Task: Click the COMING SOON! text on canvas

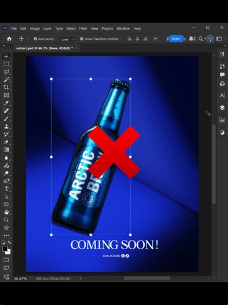Action: click(114, 245)
